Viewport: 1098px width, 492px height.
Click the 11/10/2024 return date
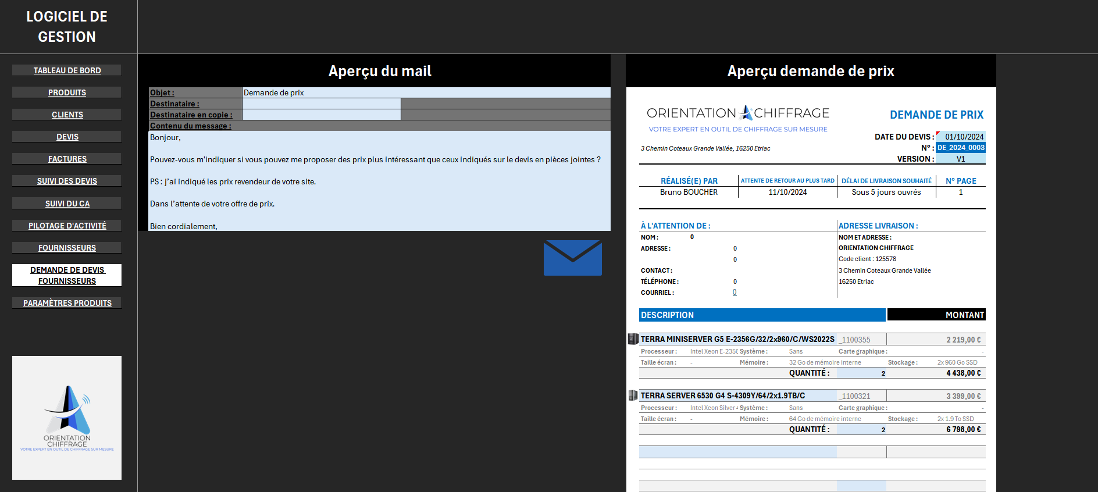(x=787, y=192)
